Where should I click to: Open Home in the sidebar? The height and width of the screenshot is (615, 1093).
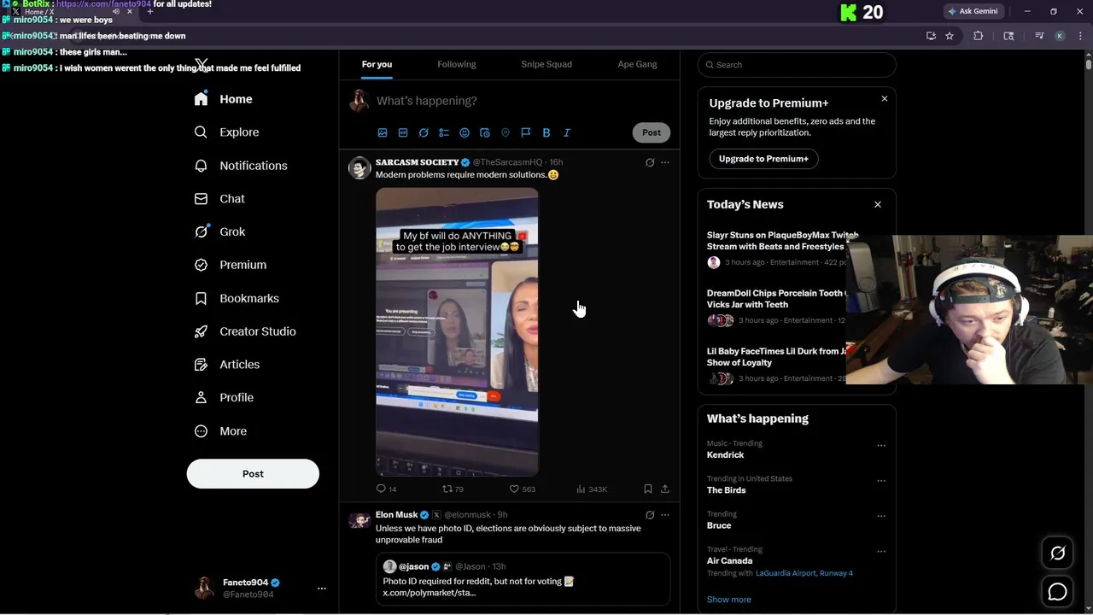click(223, 99)
